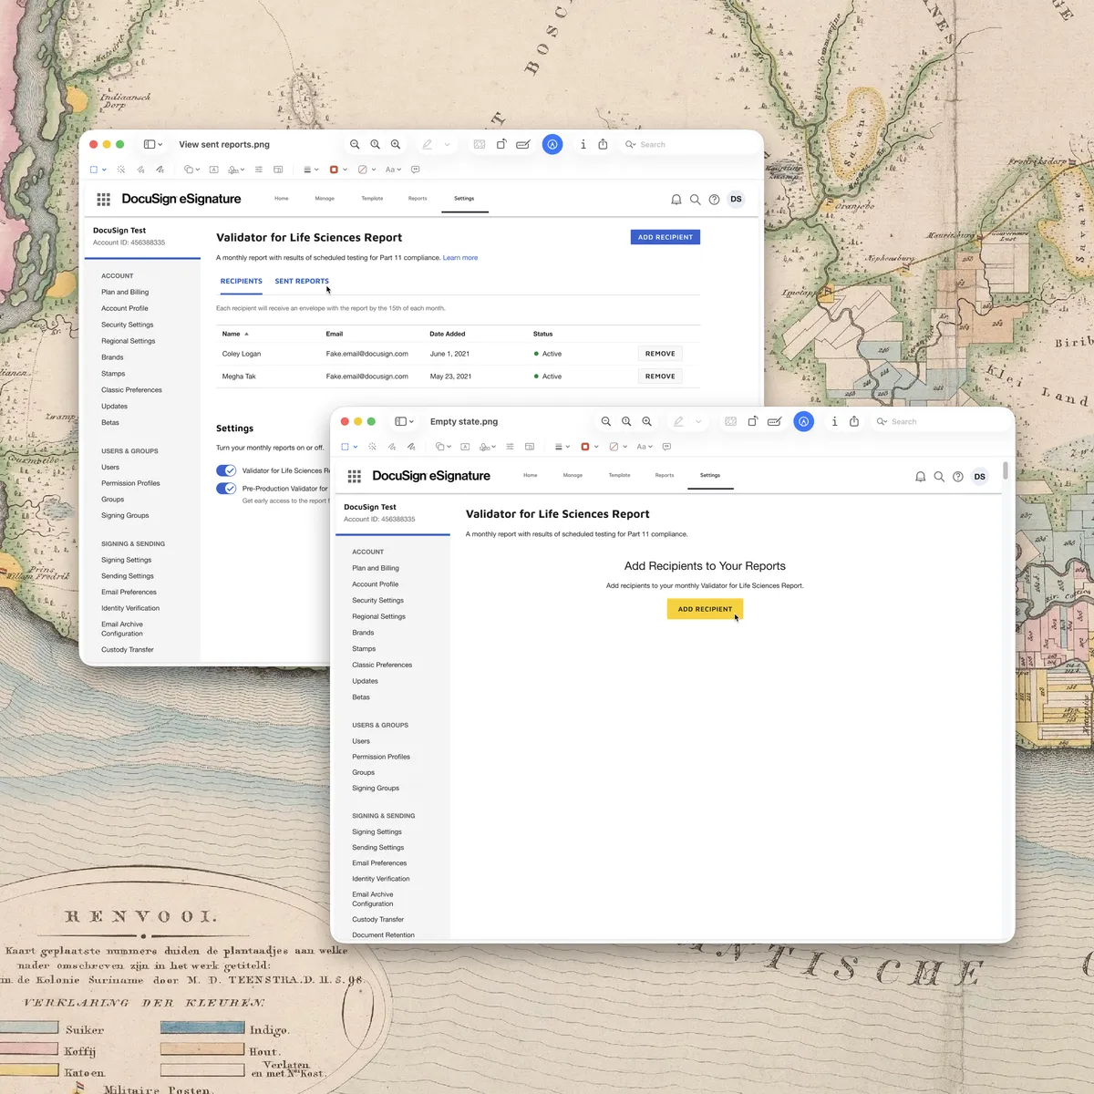Click the highlight pen in View sent reports.png
The width and height of the screenshot is (1094, 1094).
[x=427, y=144]
